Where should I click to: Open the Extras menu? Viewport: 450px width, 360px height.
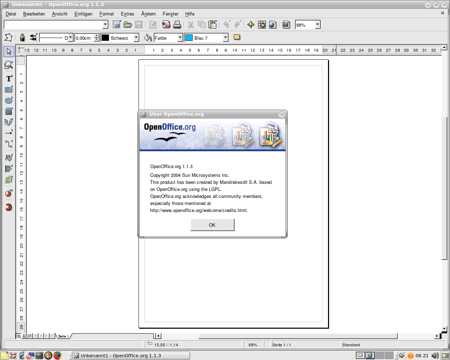(x=127, y=14)
